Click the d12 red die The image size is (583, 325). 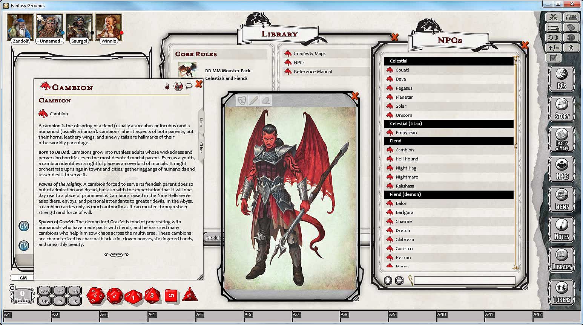pos(114,296)
